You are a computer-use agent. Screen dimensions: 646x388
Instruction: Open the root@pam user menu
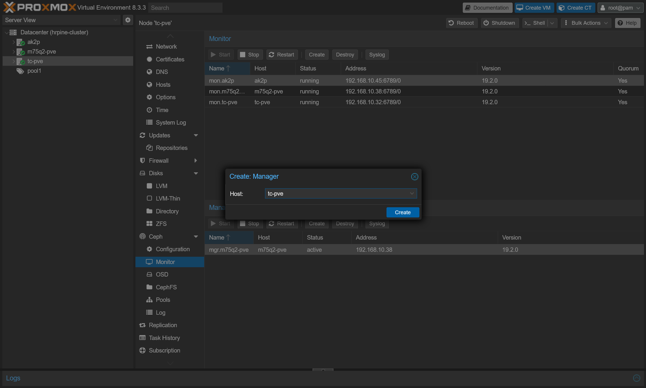click(x=620, y=8)
